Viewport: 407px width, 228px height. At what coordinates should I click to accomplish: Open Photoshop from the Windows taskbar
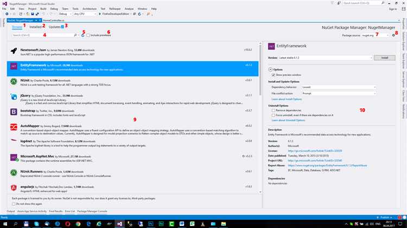pyautogui.click(x=150, y=224)
